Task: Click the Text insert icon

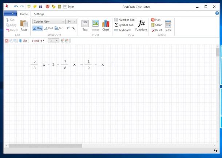Action: 85,25
